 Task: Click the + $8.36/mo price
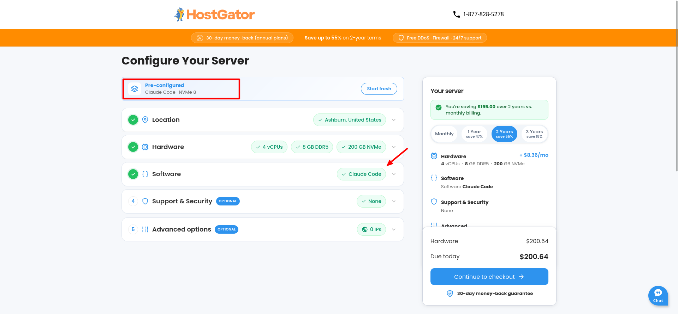534,155
